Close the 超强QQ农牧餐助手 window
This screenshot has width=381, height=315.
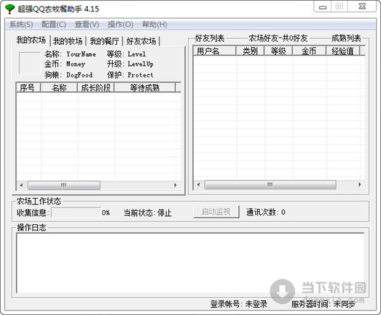click(362, 6)
